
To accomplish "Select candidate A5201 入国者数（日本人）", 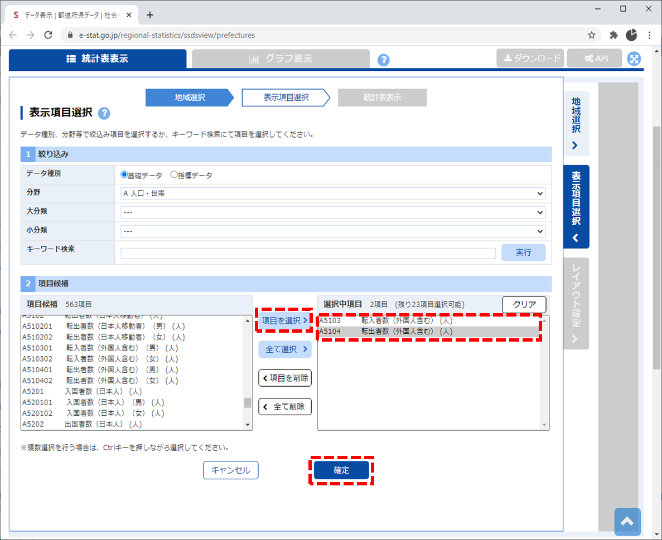I will pos(133,392).
